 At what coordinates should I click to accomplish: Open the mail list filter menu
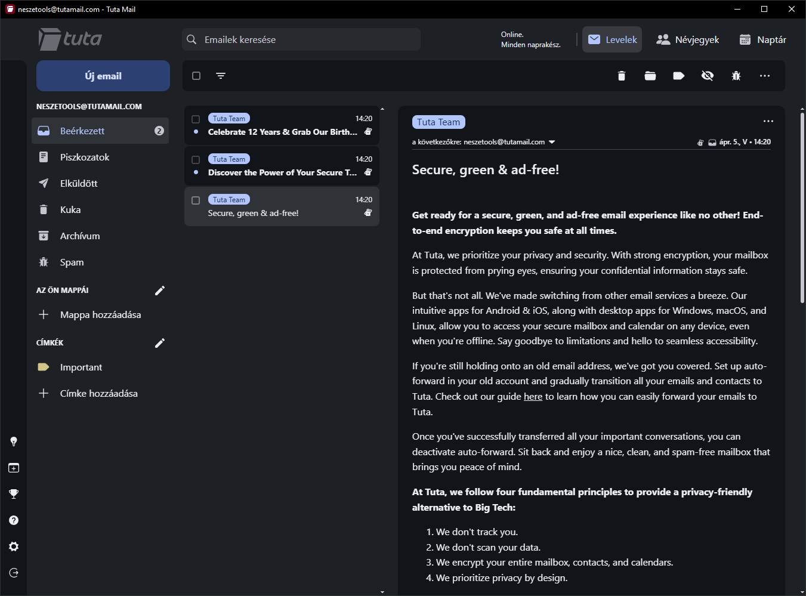[221, 76]
